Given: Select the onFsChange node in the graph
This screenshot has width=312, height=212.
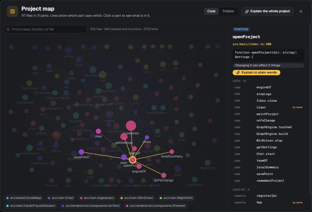Looking at the screenshot, I should 164,175.
